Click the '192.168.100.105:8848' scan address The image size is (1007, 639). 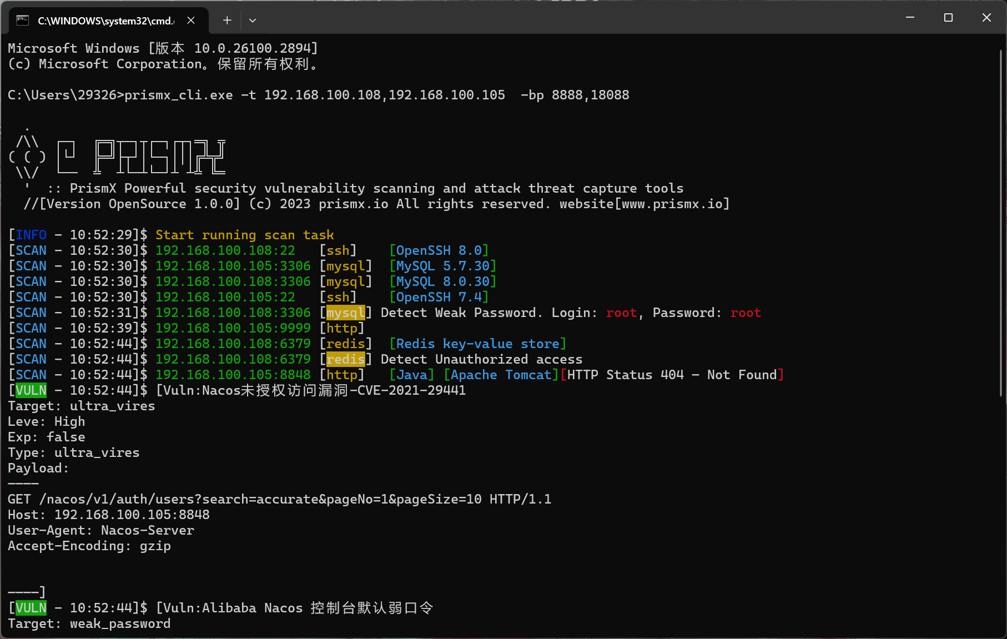233,375
